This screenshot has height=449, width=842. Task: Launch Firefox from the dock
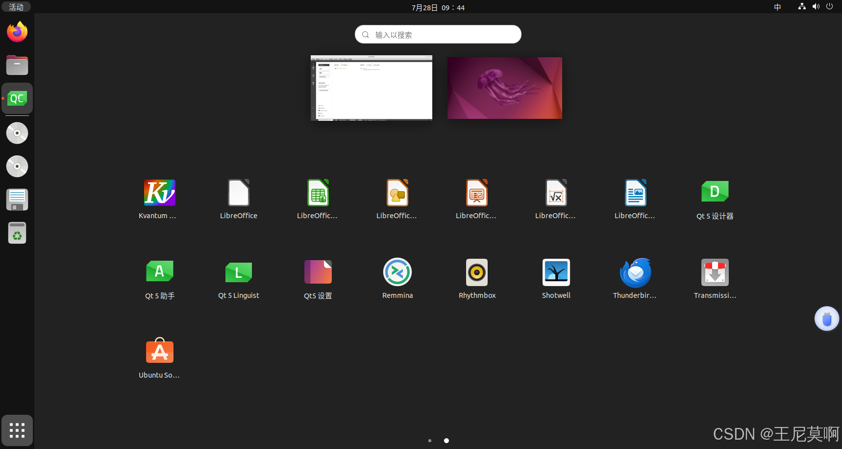[17, 32]
